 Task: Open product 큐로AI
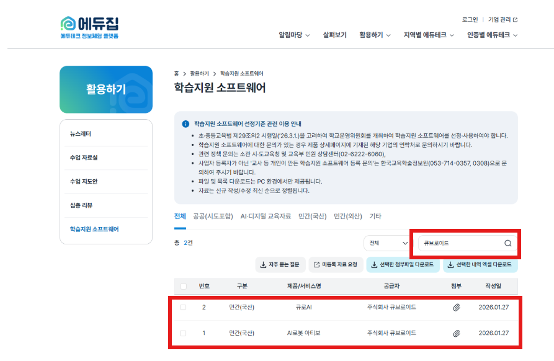click(x=304, y=307)
